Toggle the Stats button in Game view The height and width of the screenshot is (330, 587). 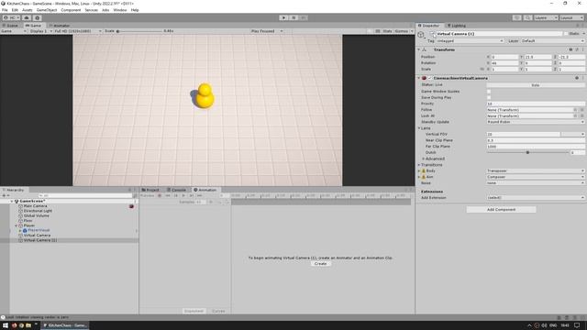click(x=387, y=31)
